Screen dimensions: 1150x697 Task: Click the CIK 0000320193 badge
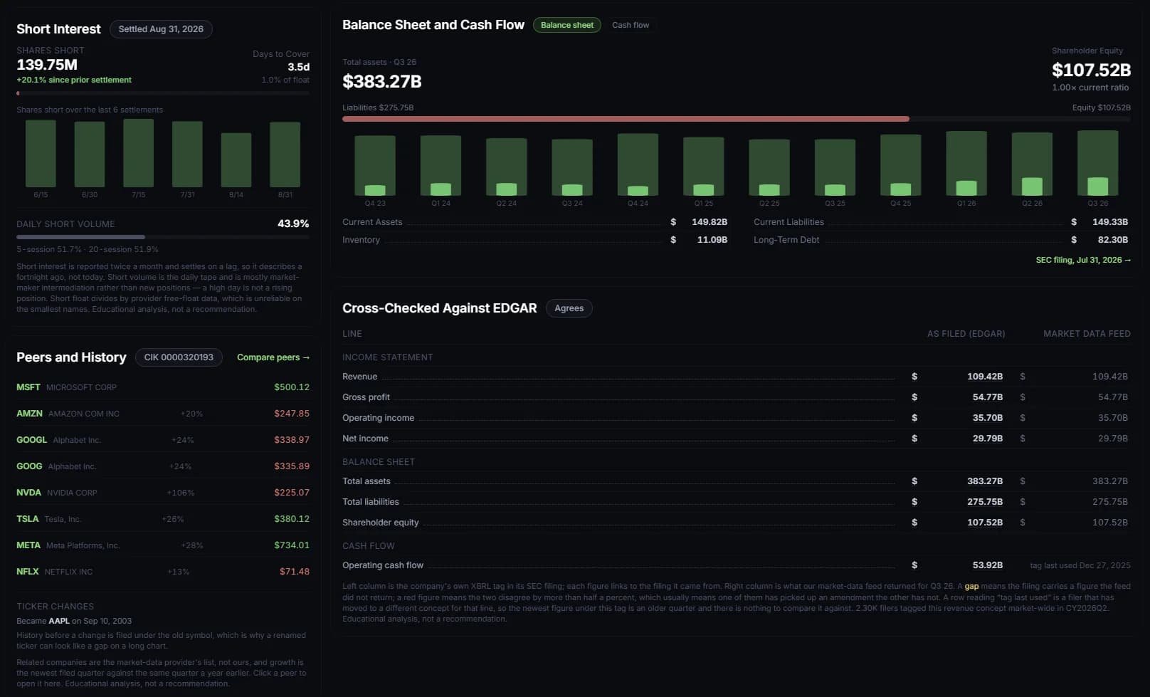click(x=179, y=357)
